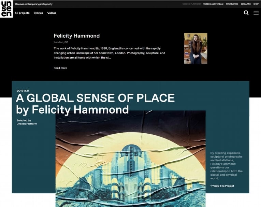Go to Videos section
This screenshot has height=207, width=261.
coord(52,13)
